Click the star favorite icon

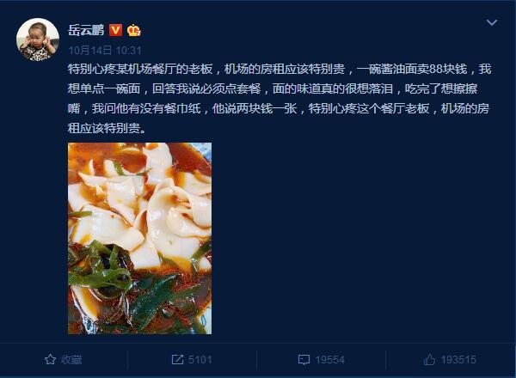50,359
